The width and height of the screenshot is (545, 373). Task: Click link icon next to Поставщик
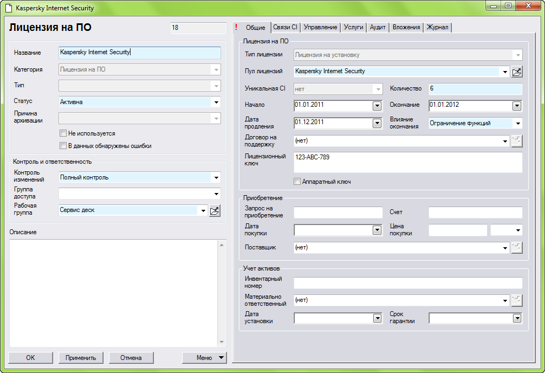click(x=517, y=248)
